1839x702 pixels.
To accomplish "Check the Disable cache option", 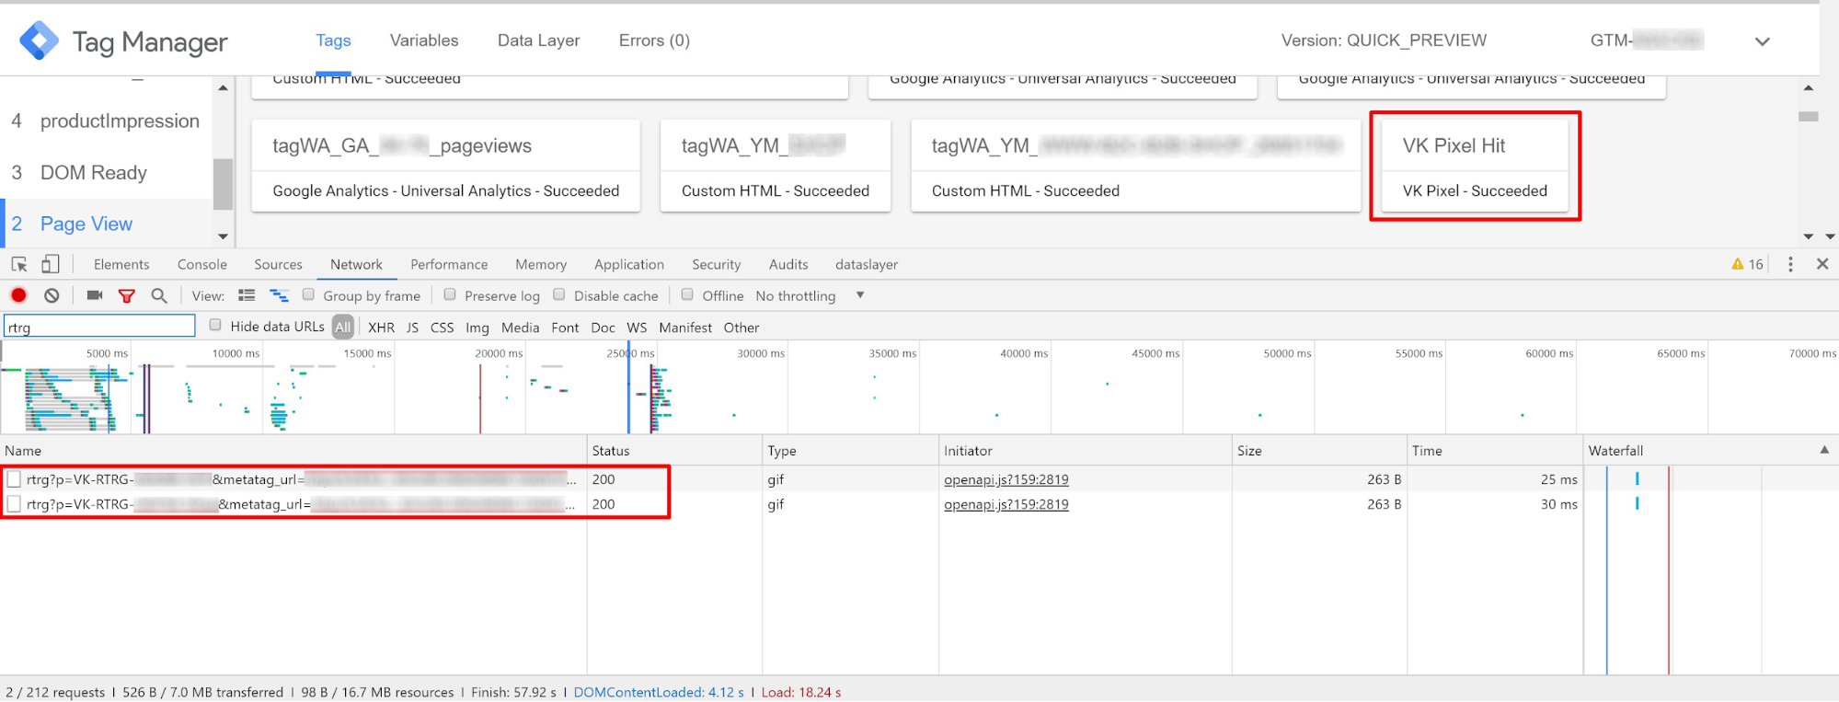I will tap(559, 294).
